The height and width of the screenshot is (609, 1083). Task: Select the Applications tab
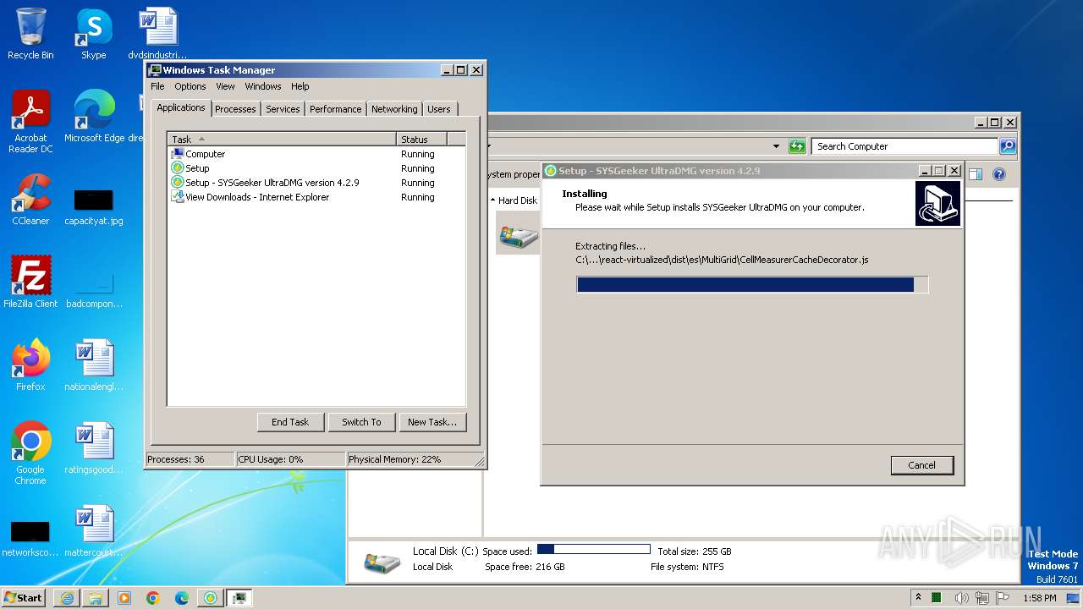(x=181, y=107)
